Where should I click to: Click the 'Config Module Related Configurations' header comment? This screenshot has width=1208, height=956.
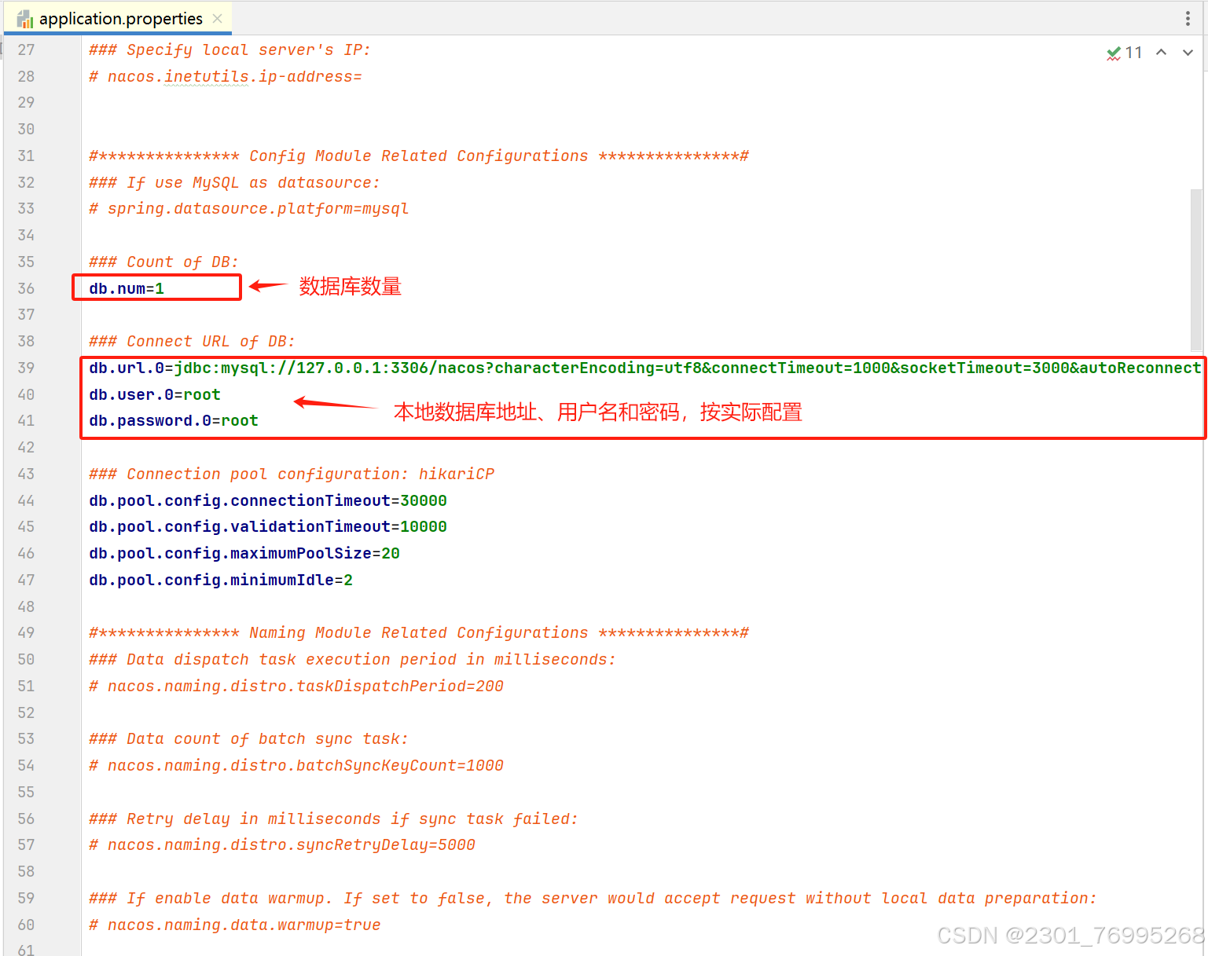pyautogui.click(x=419, y=156)
